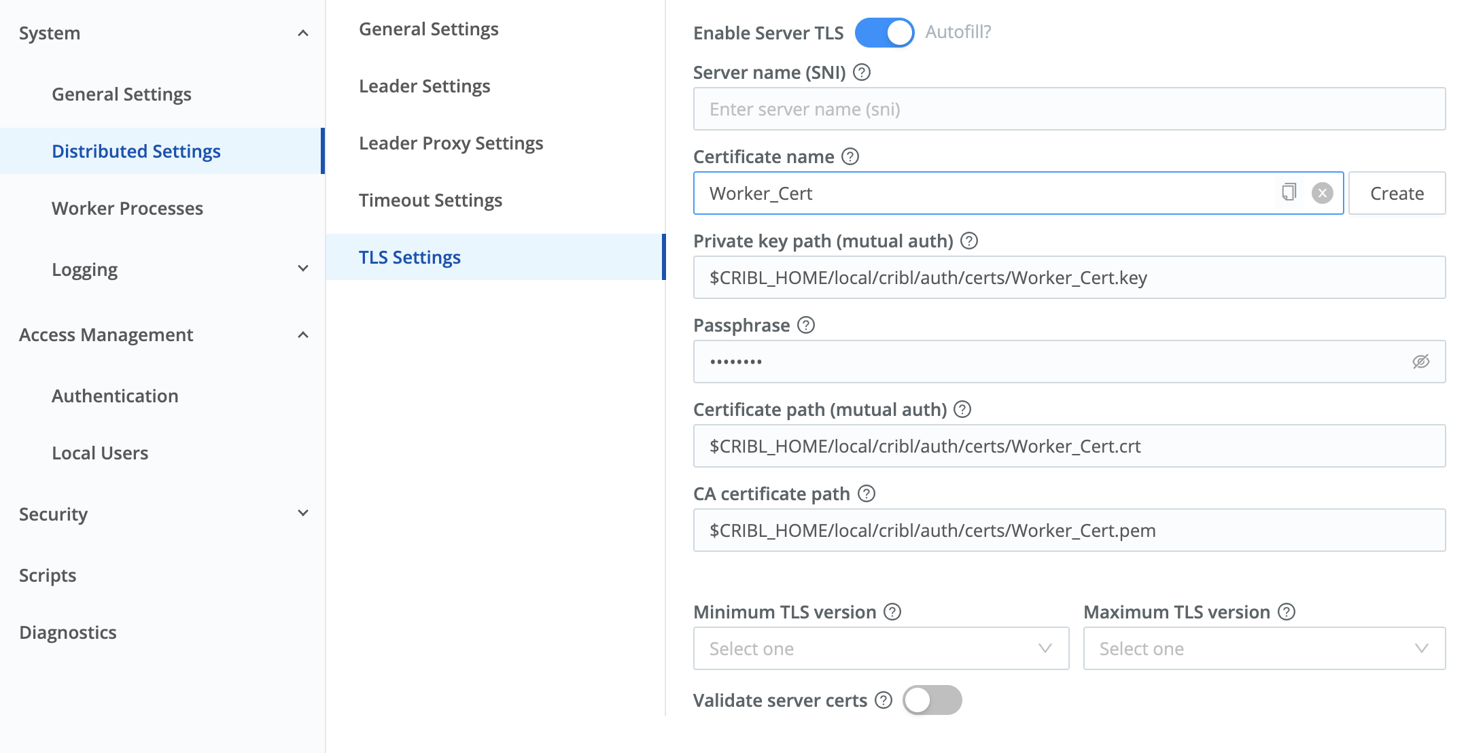Open the Minimum TLS version dropdown
Screen dimensions: 1468x753
(x=881, y=648)
